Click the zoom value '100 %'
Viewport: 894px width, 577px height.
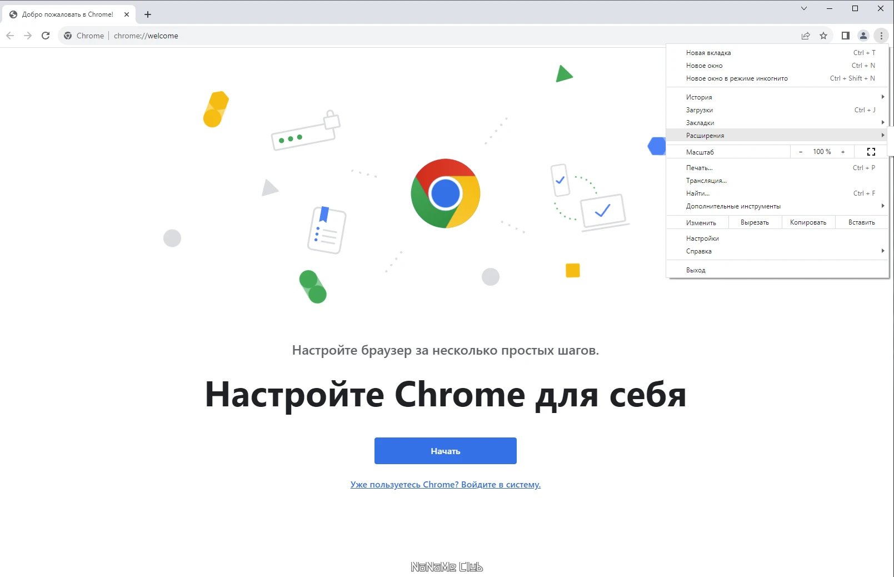(x=822, y=152)
